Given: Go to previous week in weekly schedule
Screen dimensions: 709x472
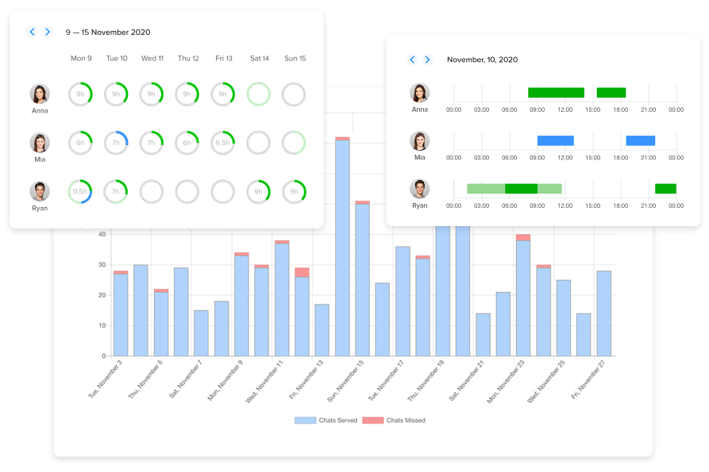Looking at the screenshot, I should (33, 32).
